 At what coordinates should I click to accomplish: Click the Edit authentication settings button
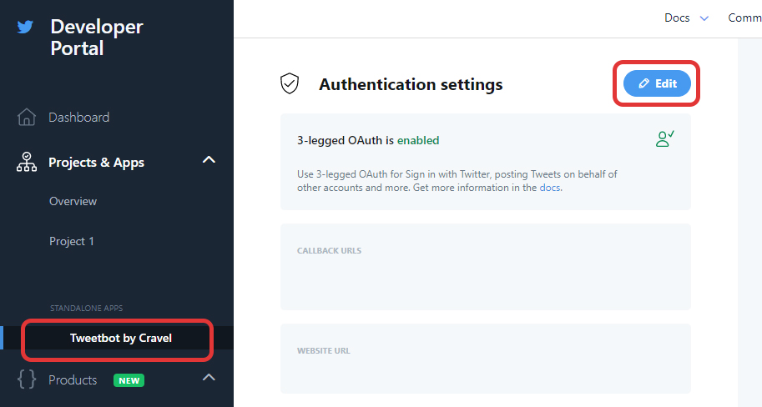[x=657, y=83]
